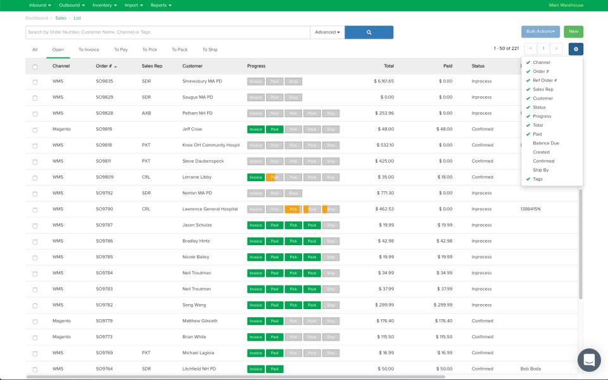
Task: Open the Reports menu
Action: click(160, 5)
